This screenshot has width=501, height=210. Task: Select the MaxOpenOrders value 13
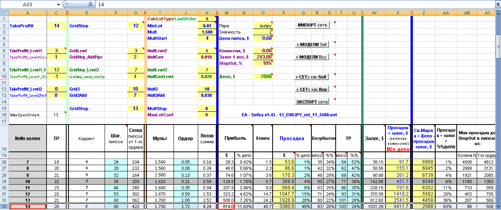pyautogui.click(x=56, y=115)
